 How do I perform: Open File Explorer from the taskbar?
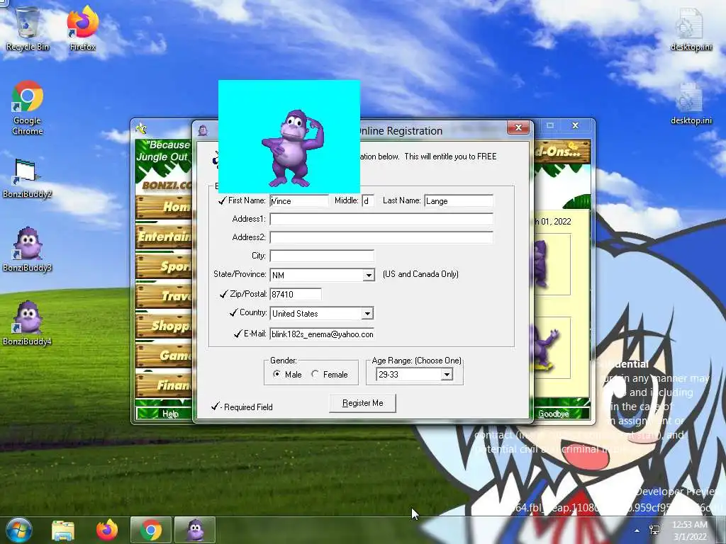(x=63, y=530)
